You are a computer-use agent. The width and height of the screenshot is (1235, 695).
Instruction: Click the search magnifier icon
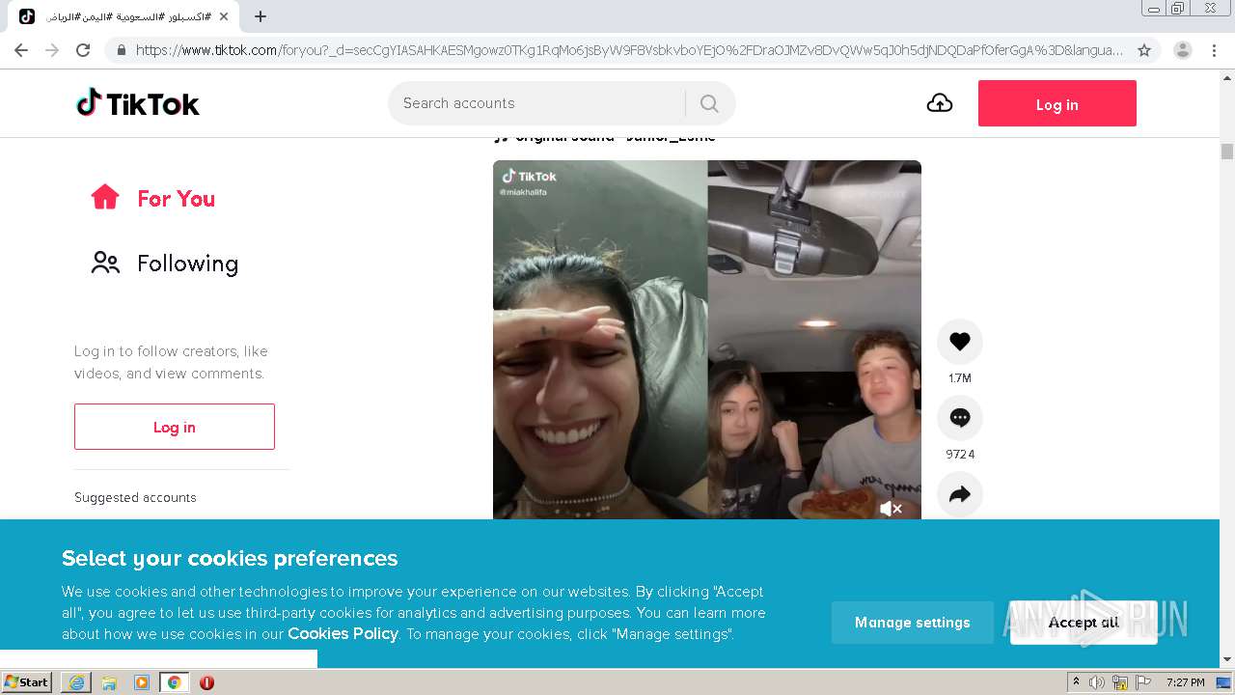tap(709, 103)
